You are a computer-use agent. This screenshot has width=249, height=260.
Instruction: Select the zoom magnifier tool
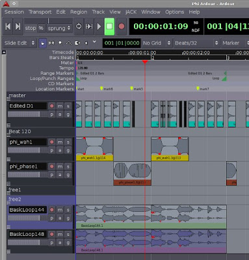[60, 43]
